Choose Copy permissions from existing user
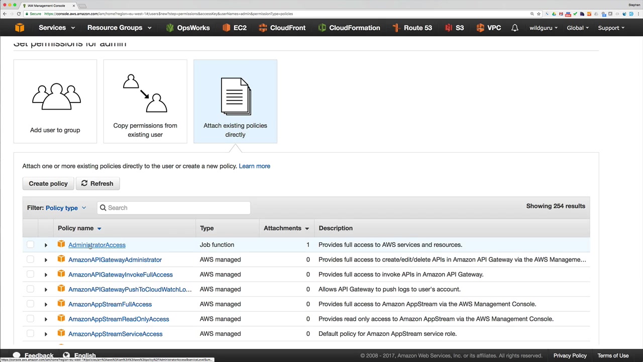The width and height of the screenshot is (643, 362). tap(145, 102)
